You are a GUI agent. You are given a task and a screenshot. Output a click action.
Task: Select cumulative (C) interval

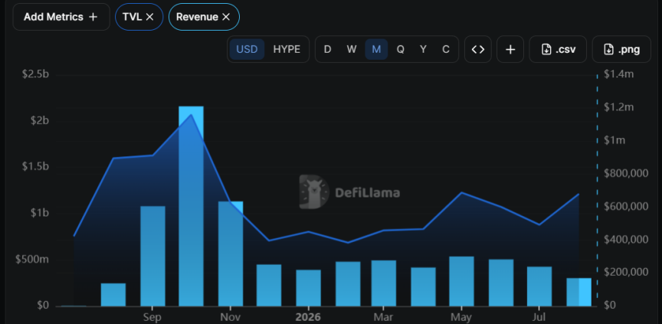pyautogui.click(x=446, y=49)
